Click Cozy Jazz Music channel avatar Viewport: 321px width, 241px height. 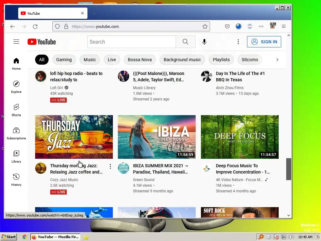41,168
